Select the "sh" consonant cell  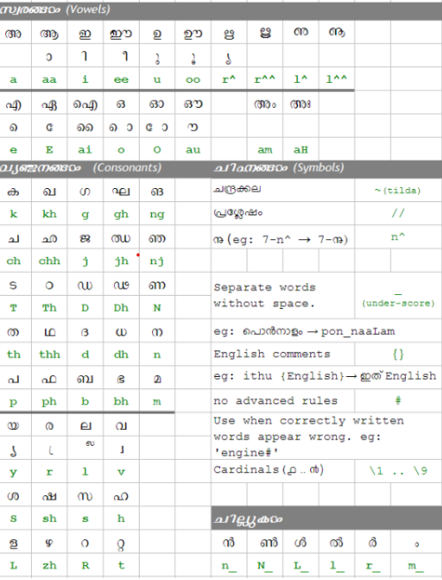(50, 518)
